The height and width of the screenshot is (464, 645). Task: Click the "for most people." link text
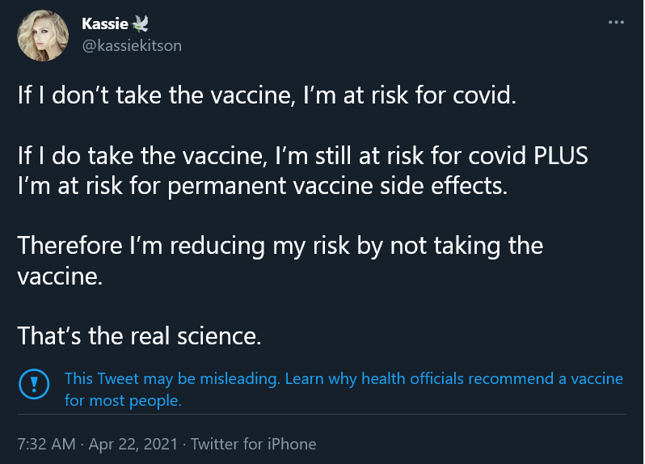tap(123, 400)
